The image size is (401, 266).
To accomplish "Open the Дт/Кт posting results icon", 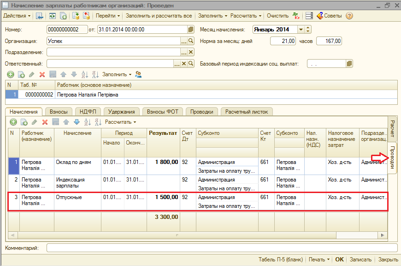I will click(296, 16).
